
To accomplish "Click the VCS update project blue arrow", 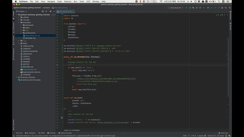I will pos(212,8).
